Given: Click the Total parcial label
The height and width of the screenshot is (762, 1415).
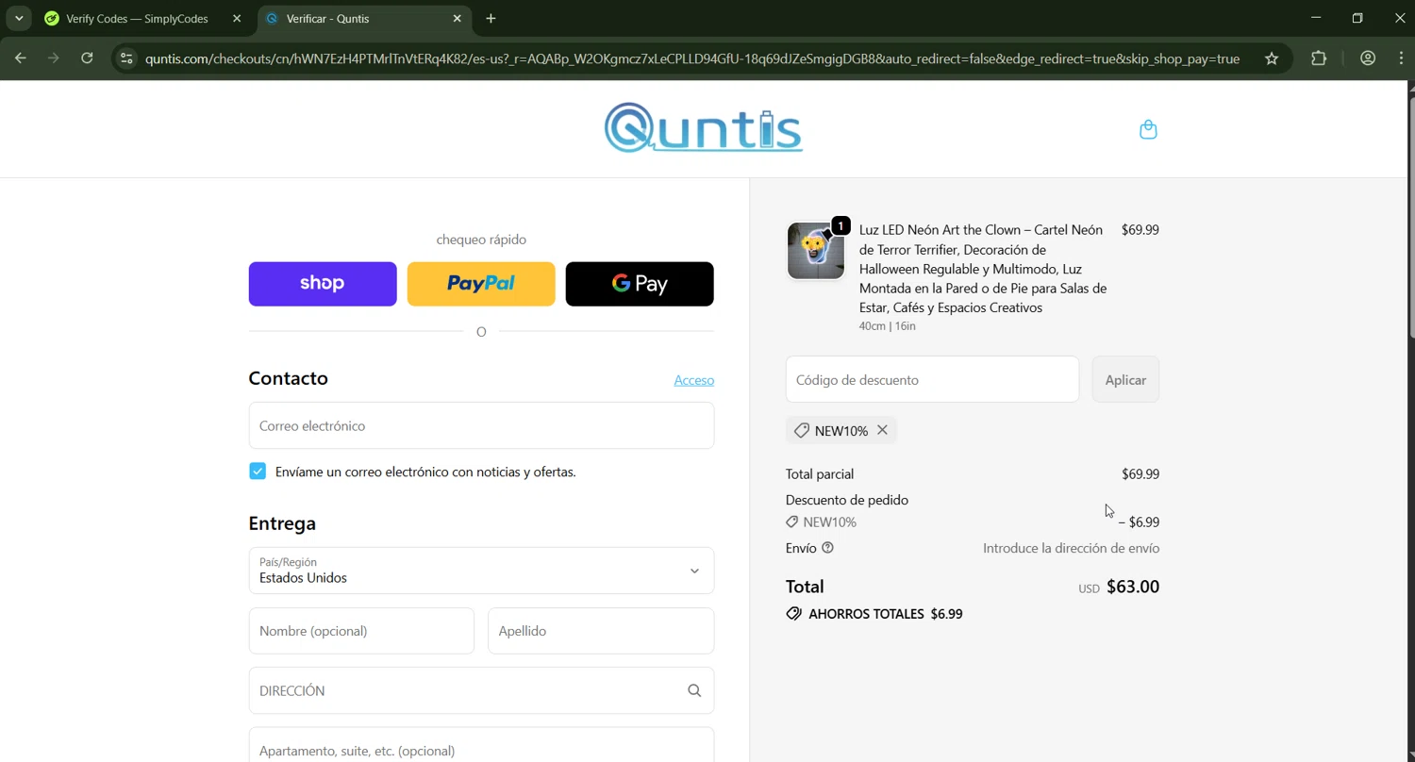Looking at the screenshot, I should tap(820, 474).
